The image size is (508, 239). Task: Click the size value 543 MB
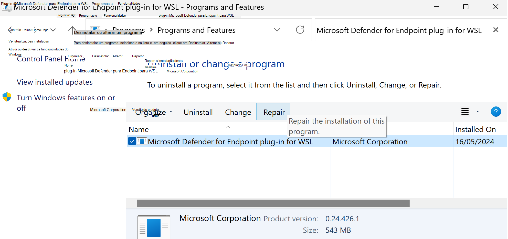(338, 230)
